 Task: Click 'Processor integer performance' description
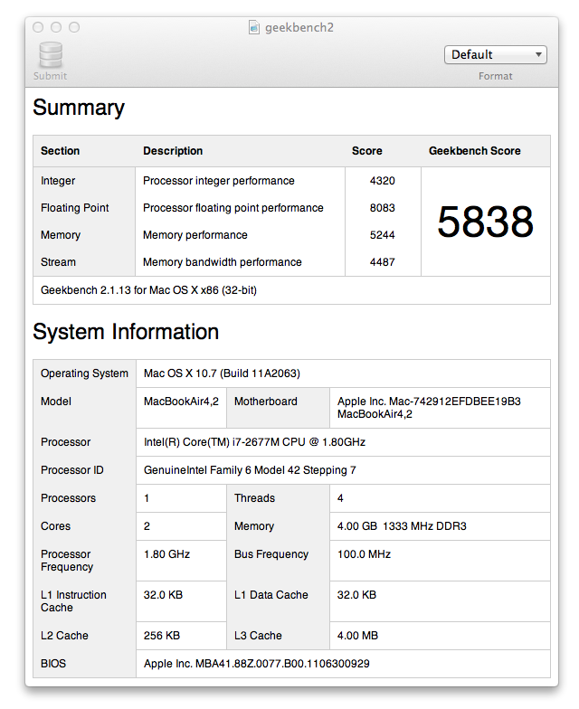pyautogui.click(x=219, y=181)
